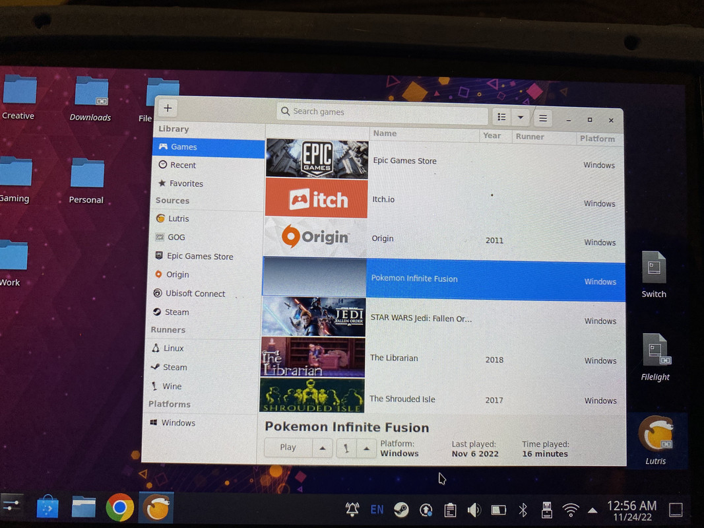Open the removable devices tray icon
The width and height of the screenshot is (704, 528).
point(546,510)
